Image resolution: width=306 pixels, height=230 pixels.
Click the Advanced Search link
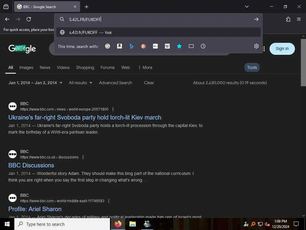click(115, 83)
